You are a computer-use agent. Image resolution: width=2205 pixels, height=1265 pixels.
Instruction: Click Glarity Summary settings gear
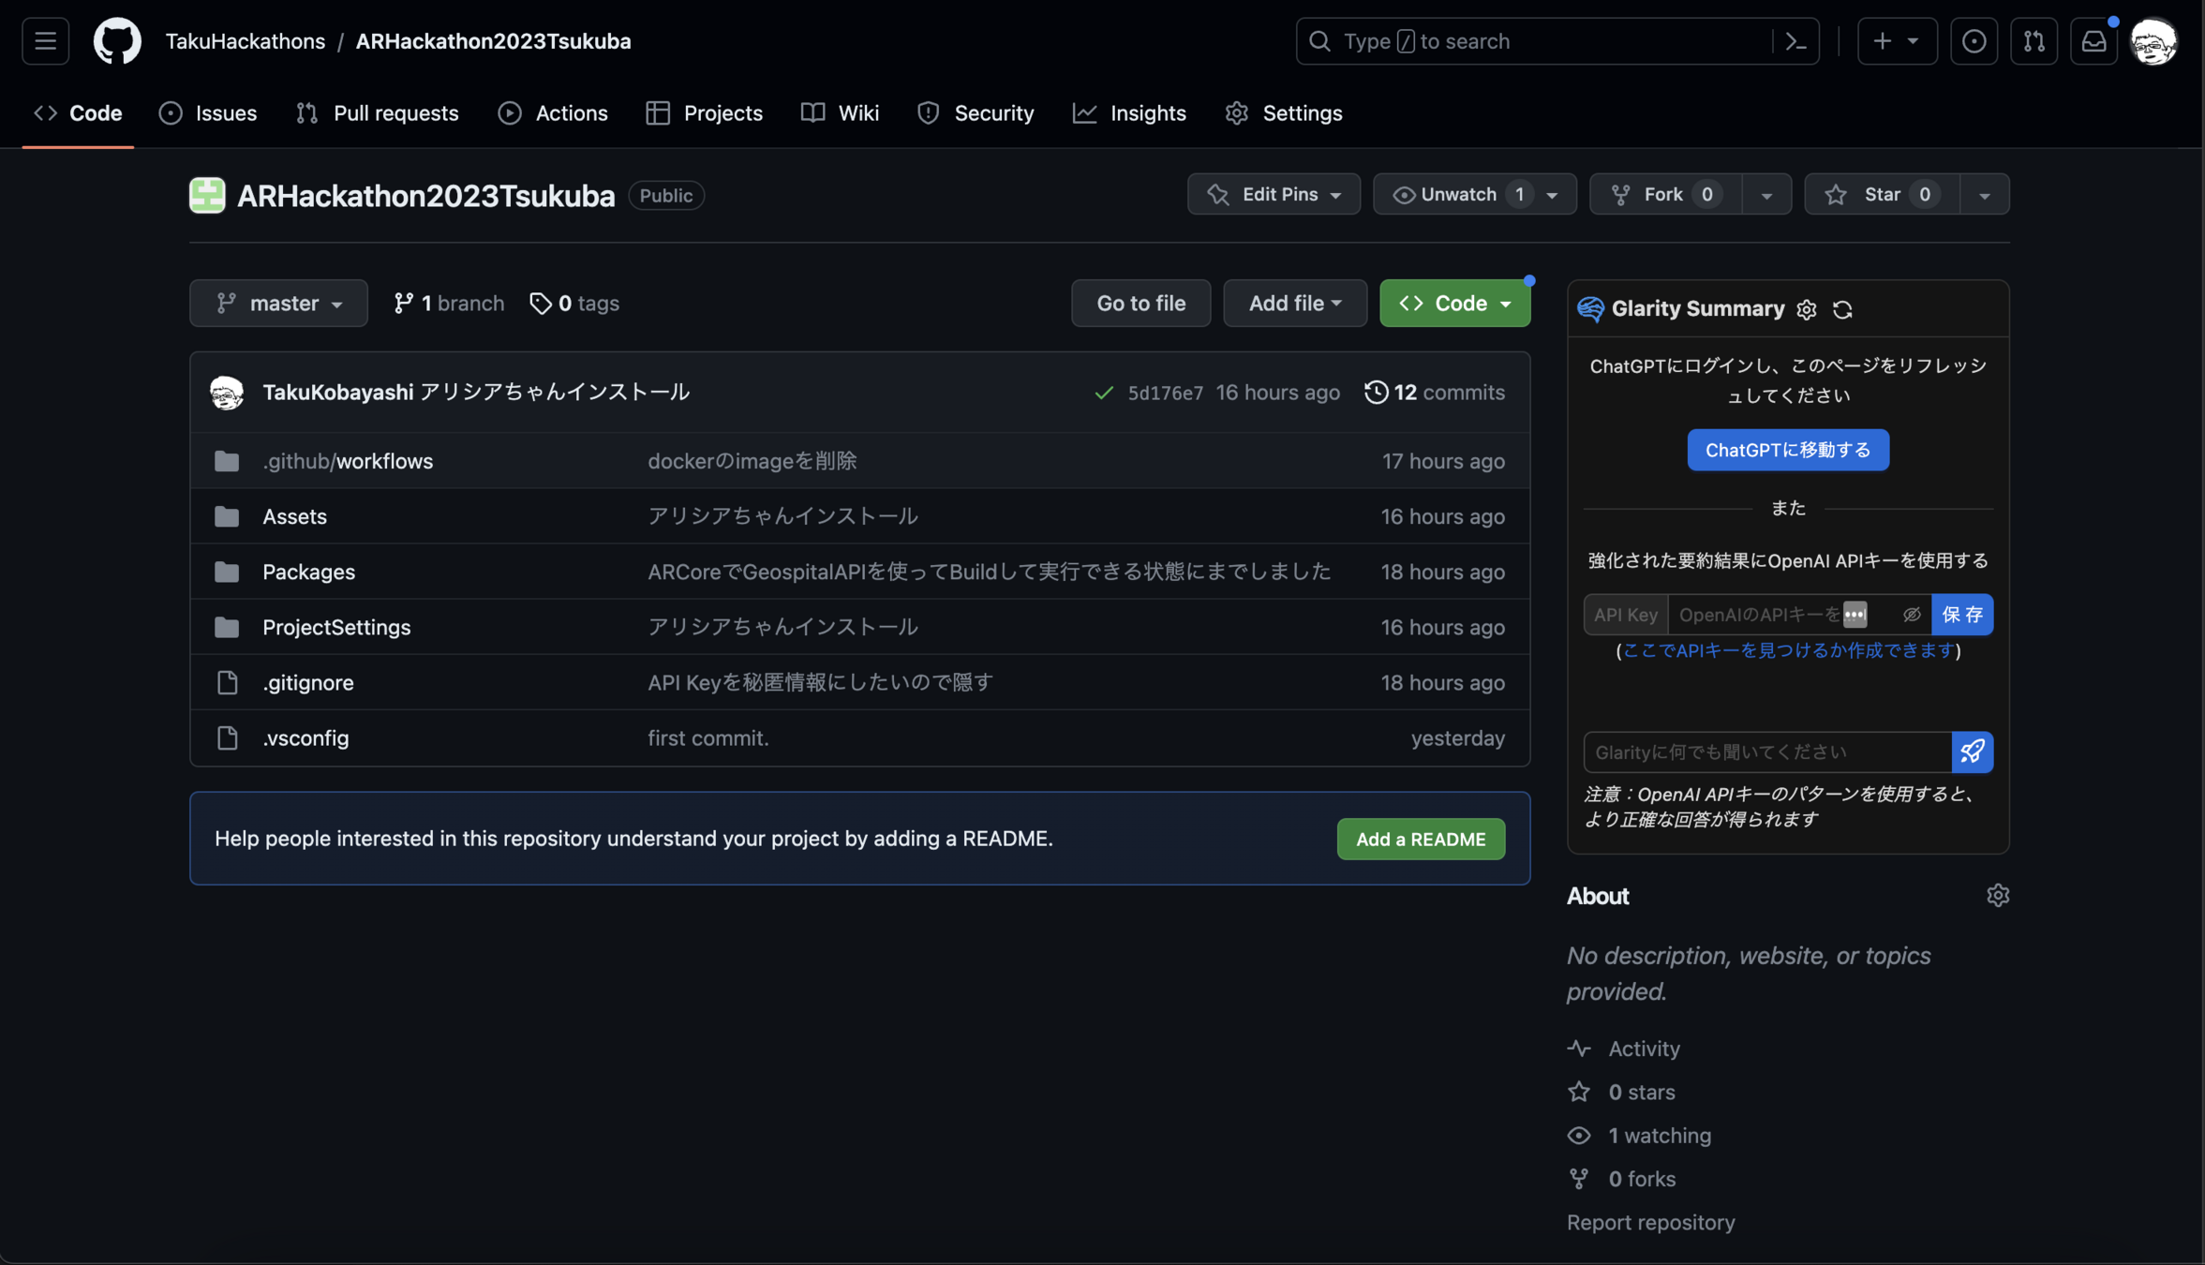point(1807,309)
